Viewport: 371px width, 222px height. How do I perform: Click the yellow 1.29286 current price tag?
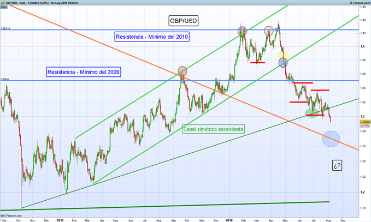click(x=365, y=122)
